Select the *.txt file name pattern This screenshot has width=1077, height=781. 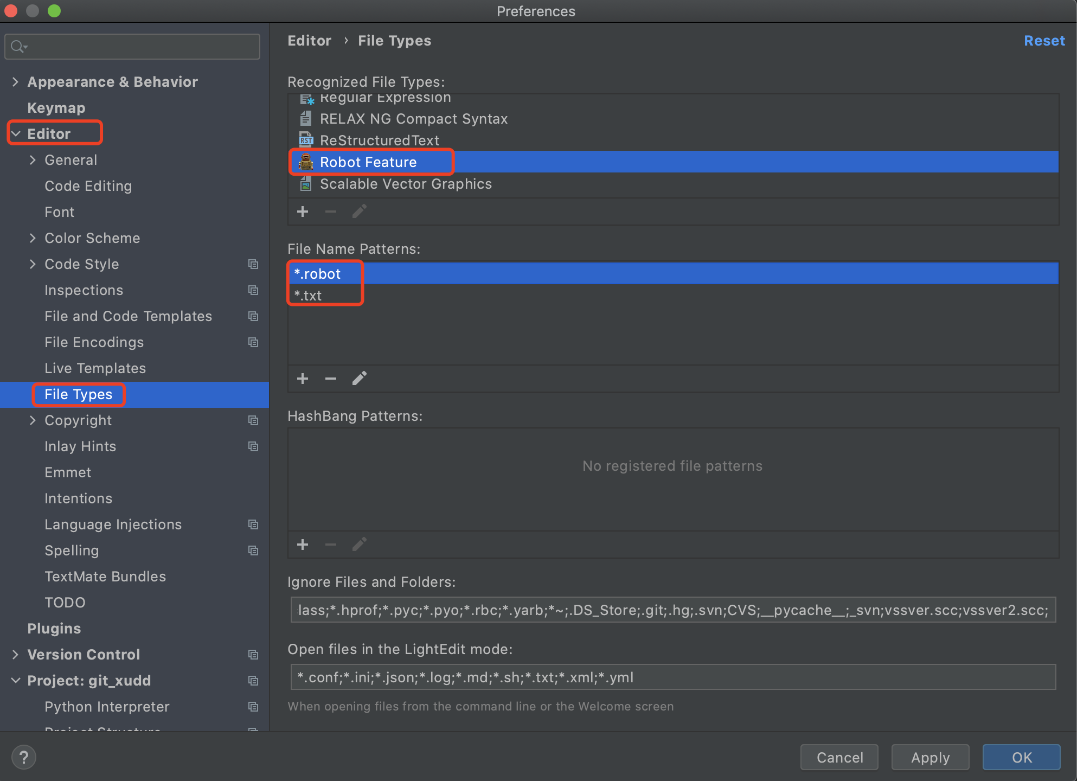[308, 296]
